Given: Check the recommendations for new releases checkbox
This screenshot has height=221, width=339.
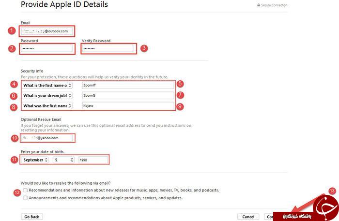Looking at the screenshot, I should click(x=25, y=191).
